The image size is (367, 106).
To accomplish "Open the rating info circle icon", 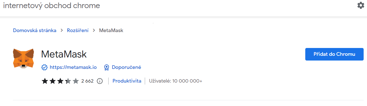I will point(100,81).
